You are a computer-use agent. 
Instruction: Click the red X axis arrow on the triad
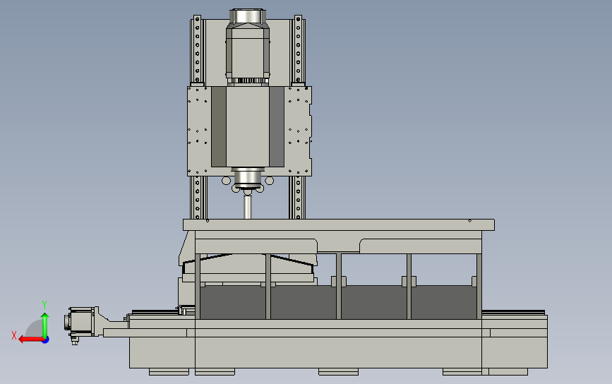[x=30, y=340]
